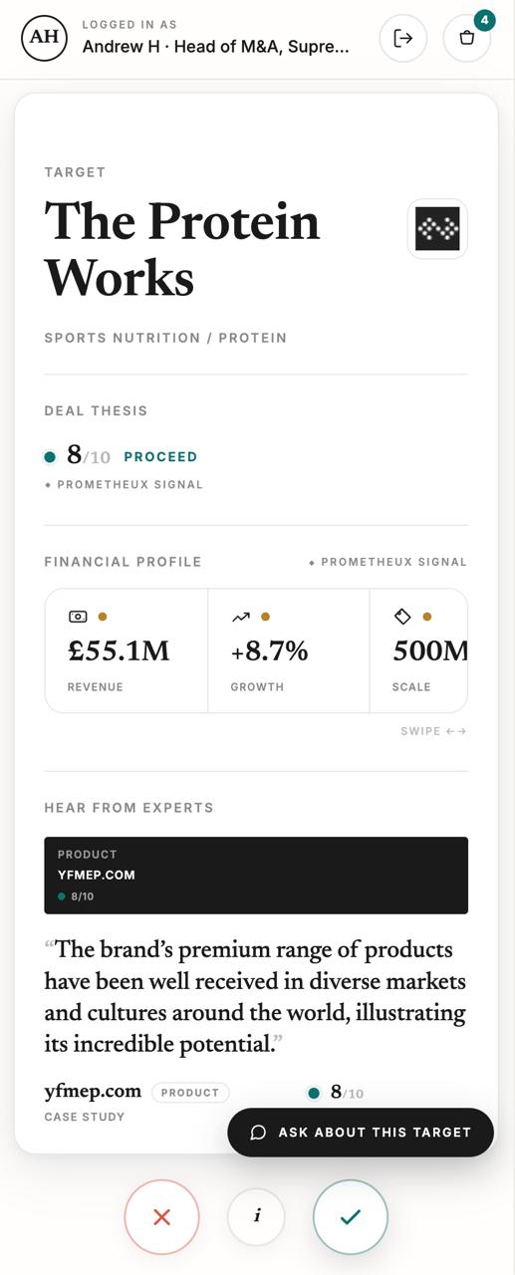The height and width of the screenshot is (1275, 515).
Task: Click the scale tag icon
Action: click(402, 617)
